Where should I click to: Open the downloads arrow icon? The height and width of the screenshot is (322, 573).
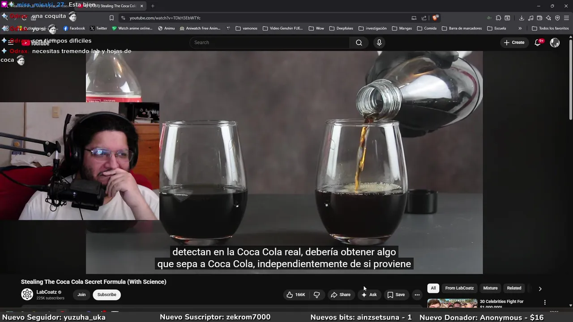pyautogui.click(x=522, y=18)
